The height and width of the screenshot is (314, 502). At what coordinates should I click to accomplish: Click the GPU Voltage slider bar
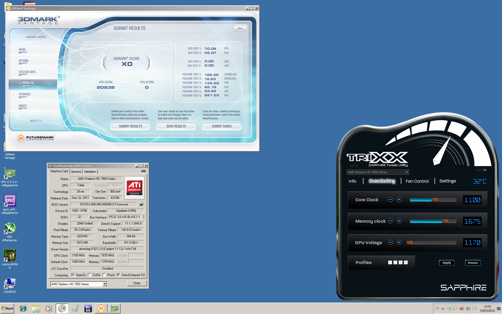[x=431, y=243]
